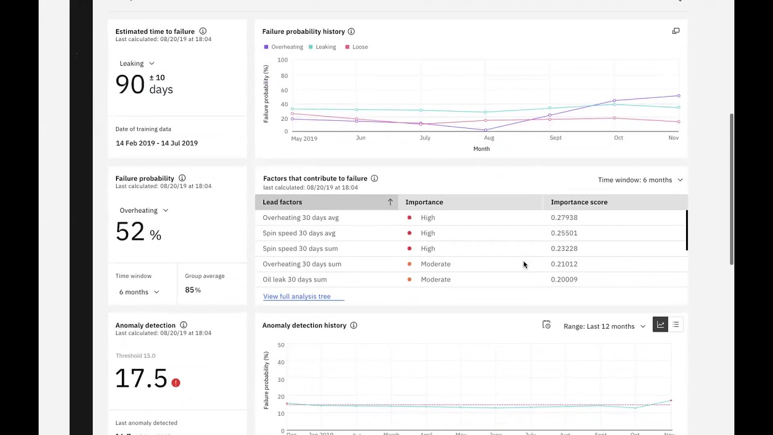Toggle Leaking series in chart legend
773x435 pixels.
(322, 47)
